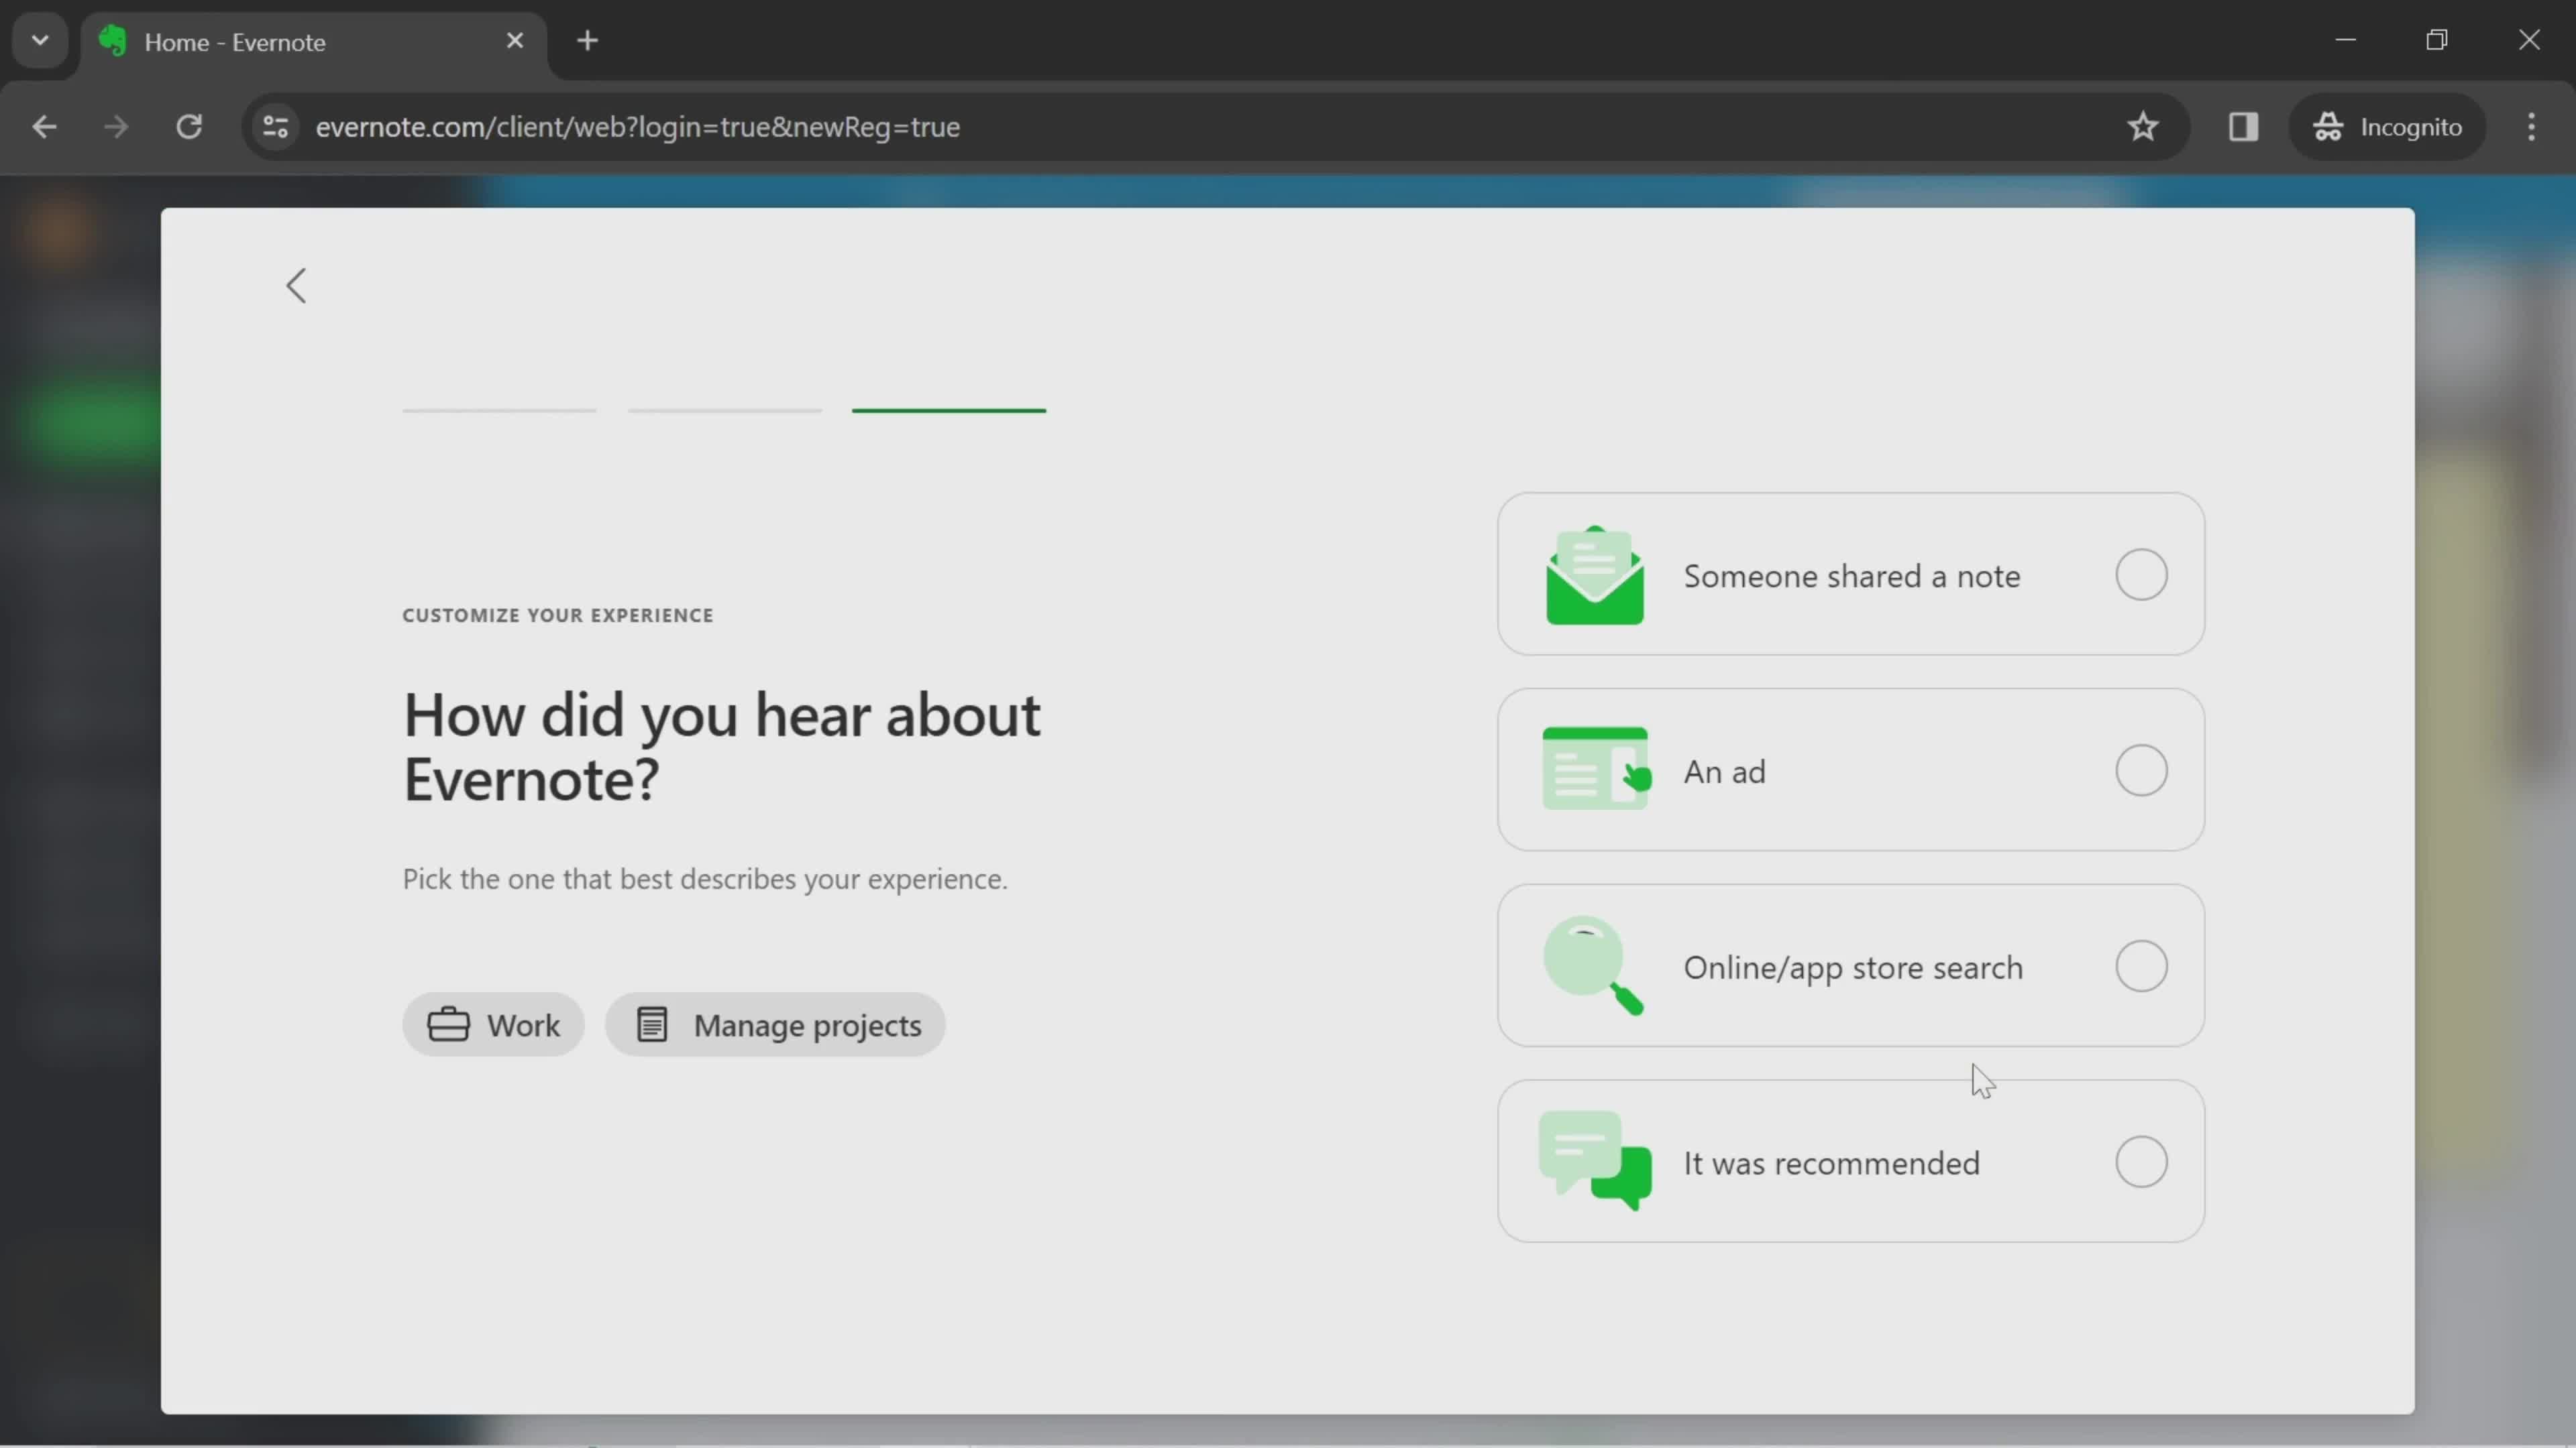Click the Work button
Screen dimensions: 2576x1448
(495, 1026)
